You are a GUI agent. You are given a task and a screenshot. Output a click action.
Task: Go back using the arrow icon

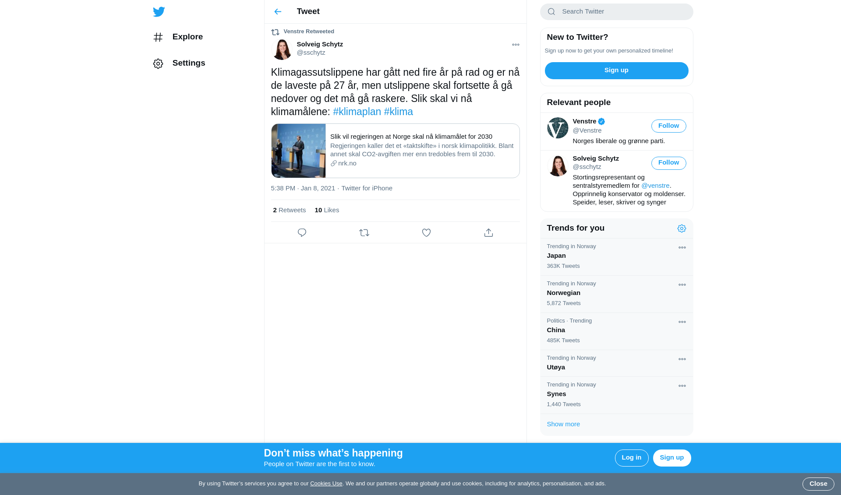point(278,12)
